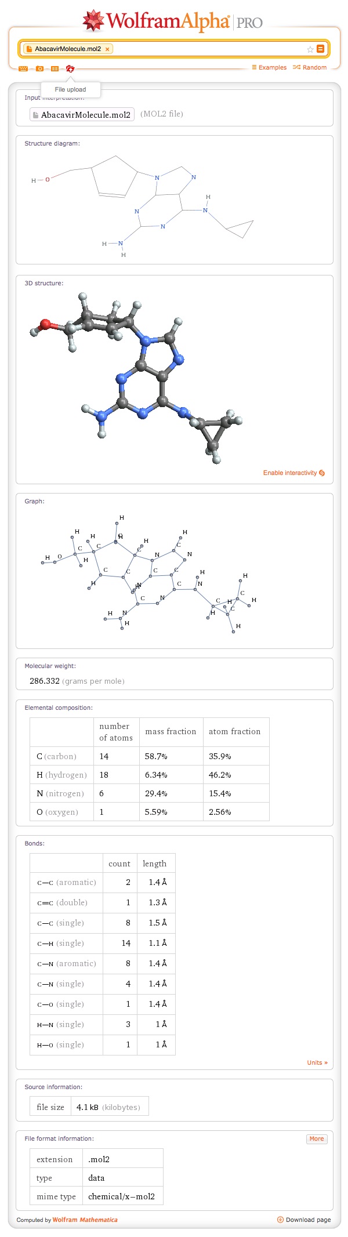Remove the AbacavirMolecule.mol2 file chip

coord(107,49)
